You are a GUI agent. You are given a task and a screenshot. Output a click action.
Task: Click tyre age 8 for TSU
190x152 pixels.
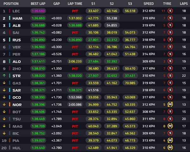(x=164, y=119)
